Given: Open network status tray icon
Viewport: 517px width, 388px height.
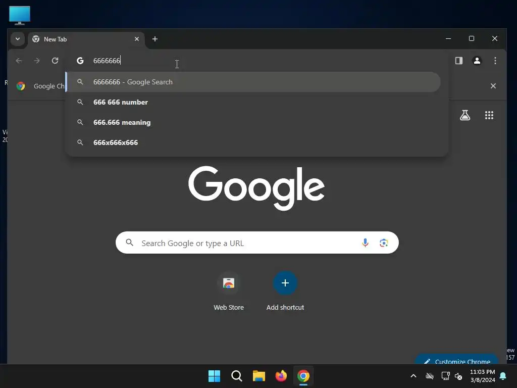Looking at the screenshot, I should pos(445,376).
